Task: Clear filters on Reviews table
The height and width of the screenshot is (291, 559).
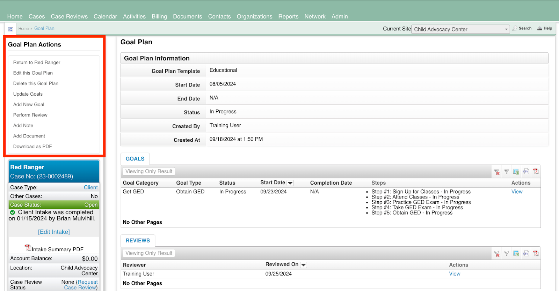Action: pyautogui.click(x=497, y=254)
